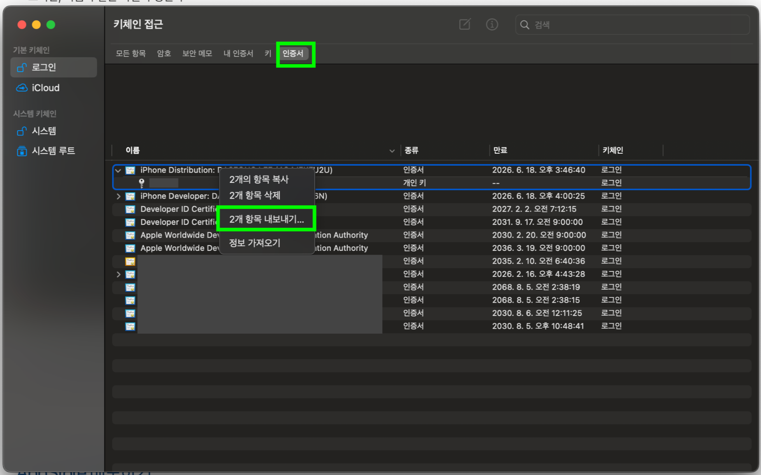Select expiry 2027. 2. 2. 오전 7:12:15
This screenshot has width=761, height=475.
tap(534, 209)
